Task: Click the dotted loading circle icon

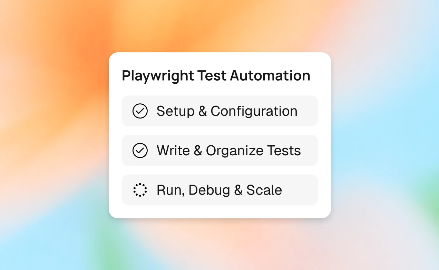Action: pyautogui.click(x=140, y=190)
